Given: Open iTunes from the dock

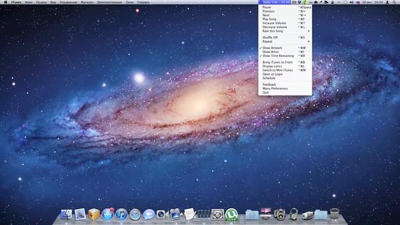Looking at the screenshot, I should coord(121,214).
